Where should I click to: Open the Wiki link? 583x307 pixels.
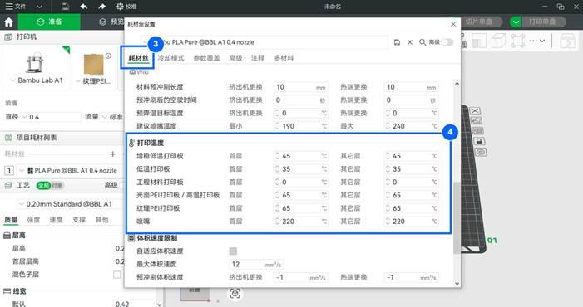point(139,72)
